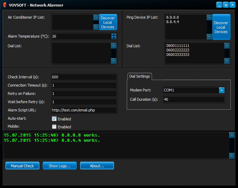This screenshot has height=188, width=238.
Task: Decrease Alarm Temperature with down spinner arrow
Action: pyautogui.click(x=114, y=38)
